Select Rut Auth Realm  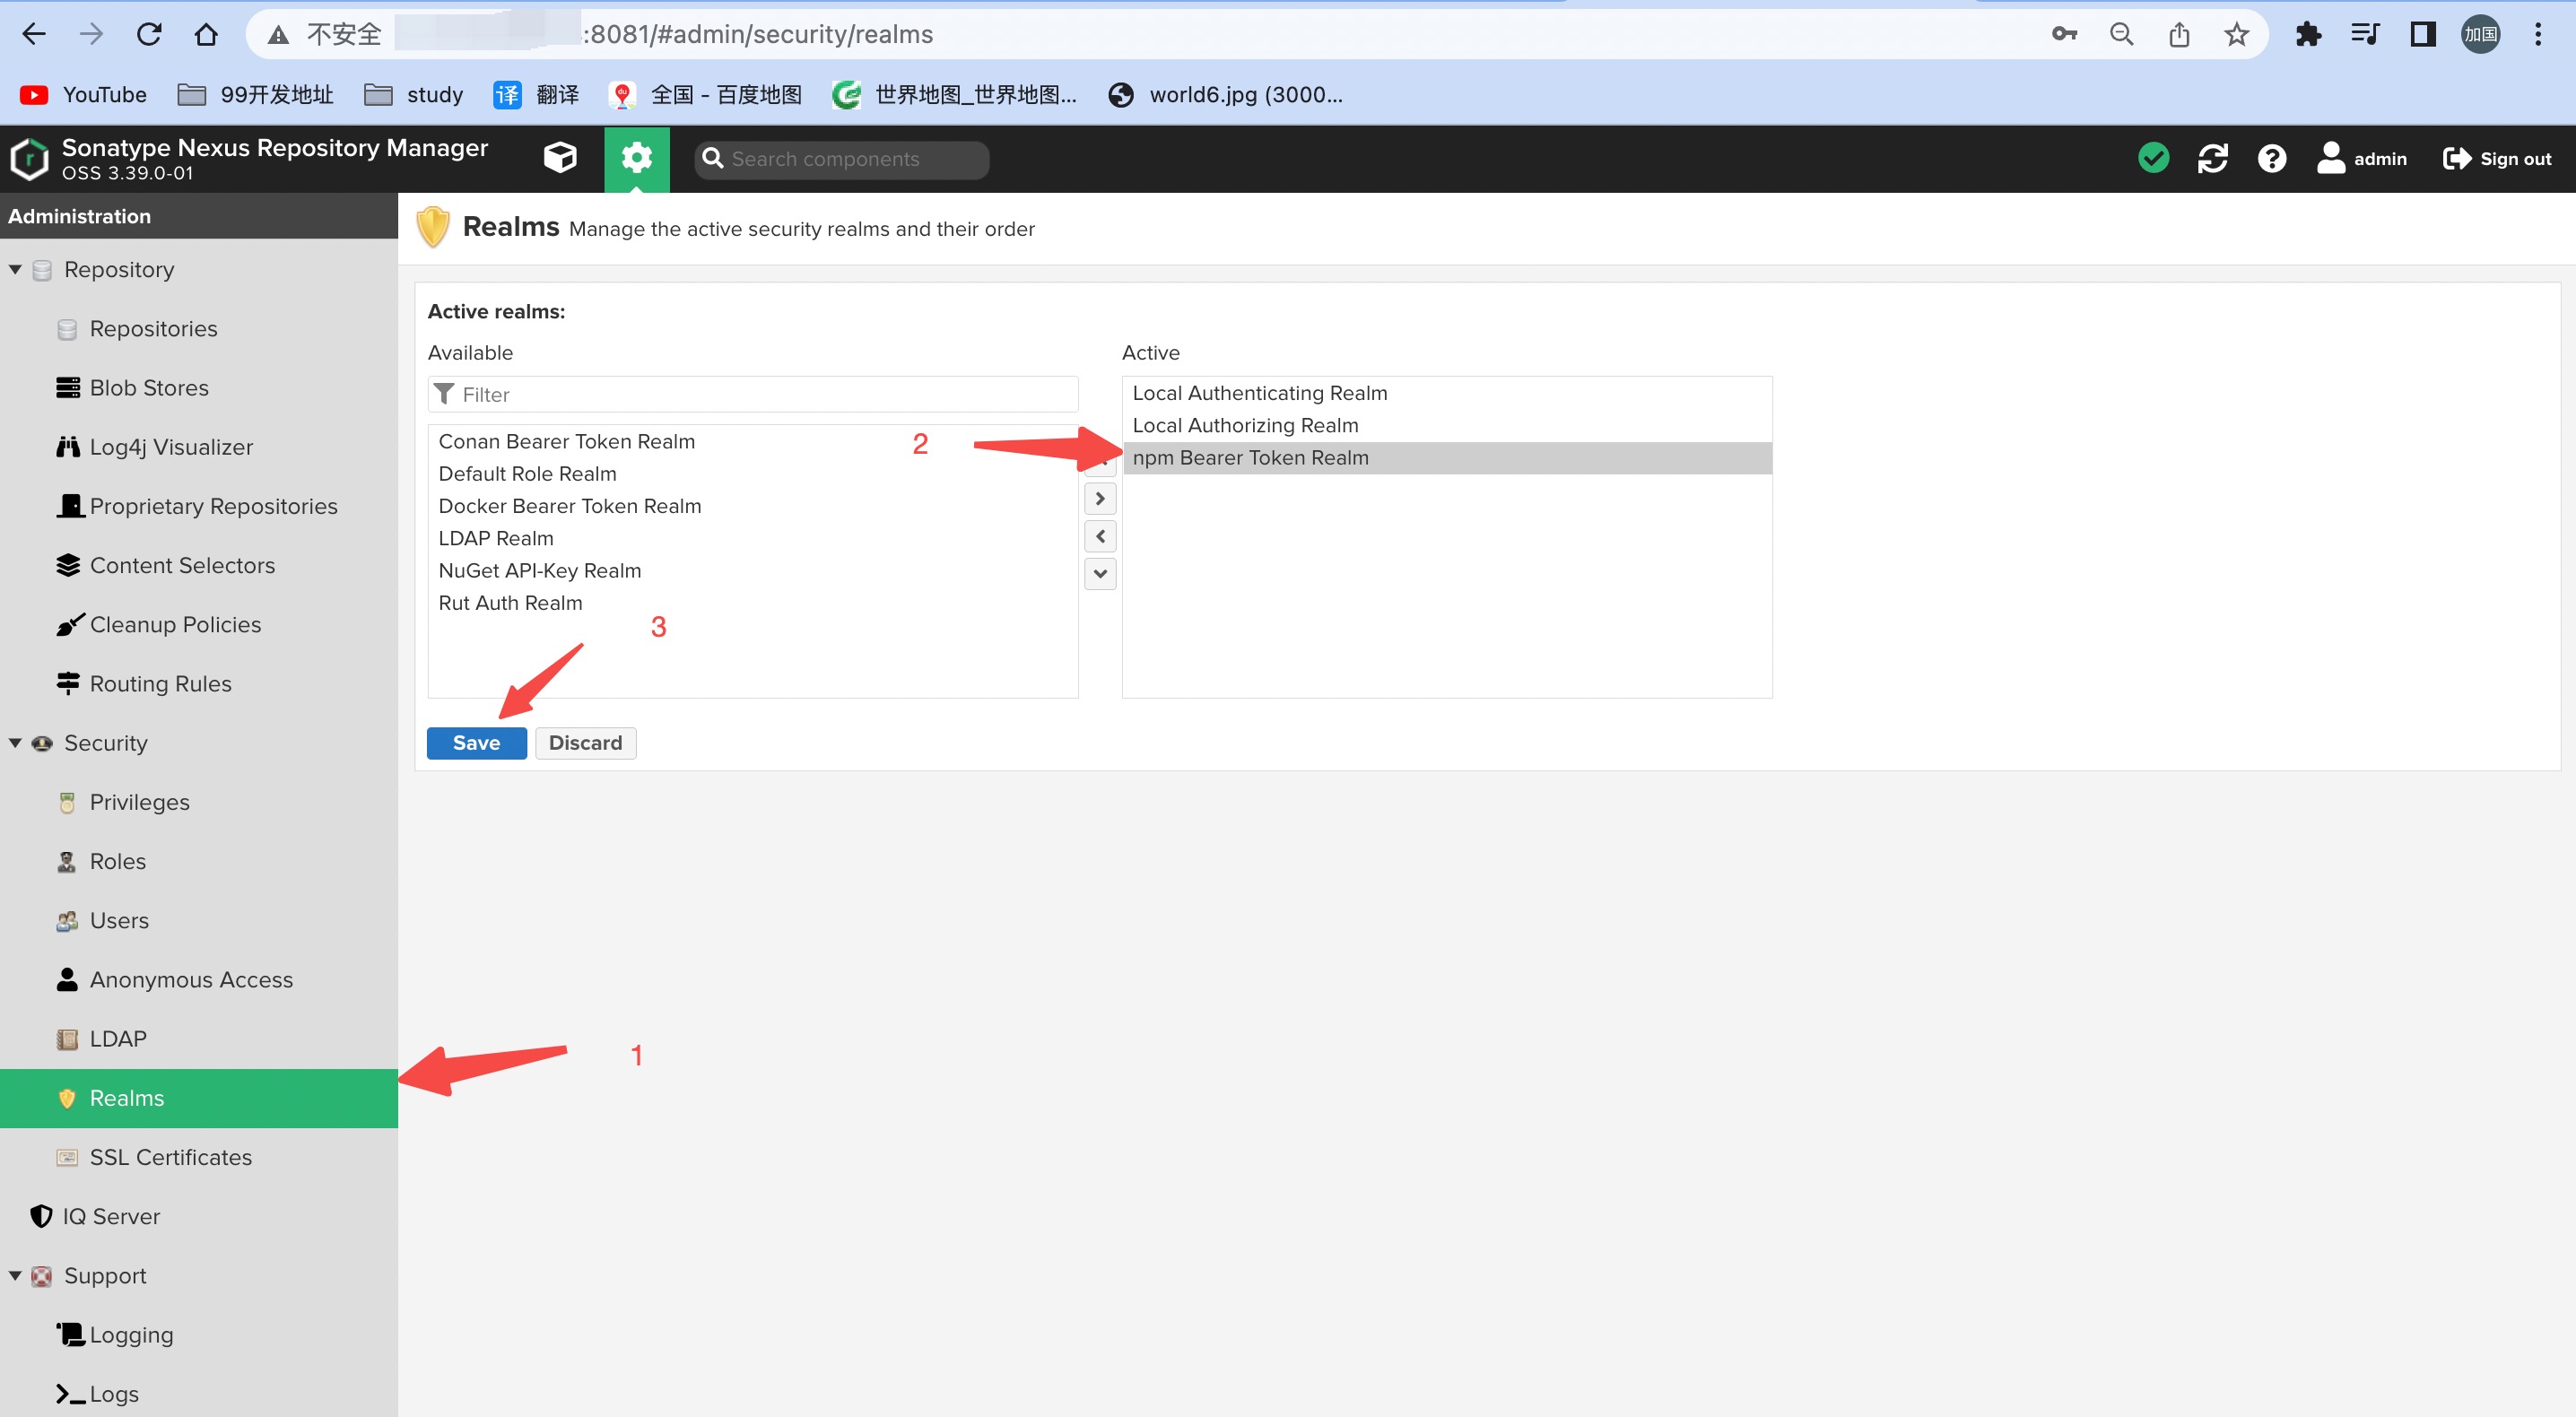tap(753, 603)
